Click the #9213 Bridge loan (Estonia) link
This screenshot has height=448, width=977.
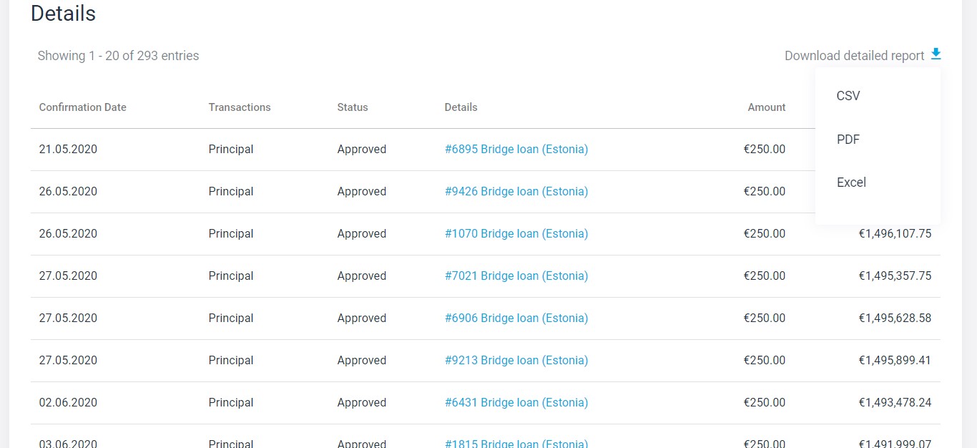pos(516,361)
